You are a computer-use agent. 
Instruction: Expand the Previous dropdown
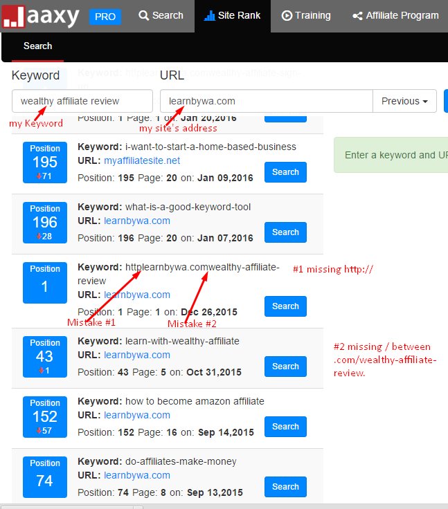click(404, 101)
